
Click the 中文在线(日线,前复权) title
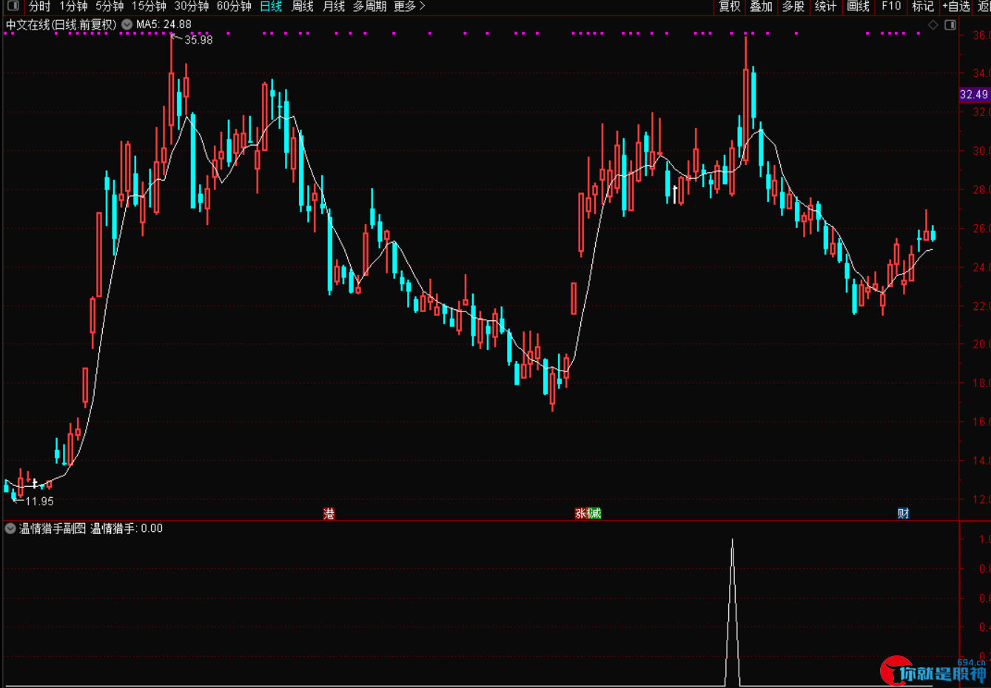[61, 24]
